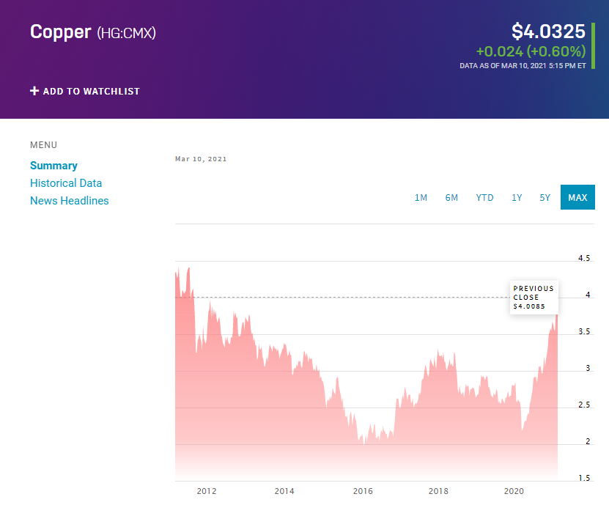
Task: Click the Copper (HG:CMX) title
Action: (93, 32)
